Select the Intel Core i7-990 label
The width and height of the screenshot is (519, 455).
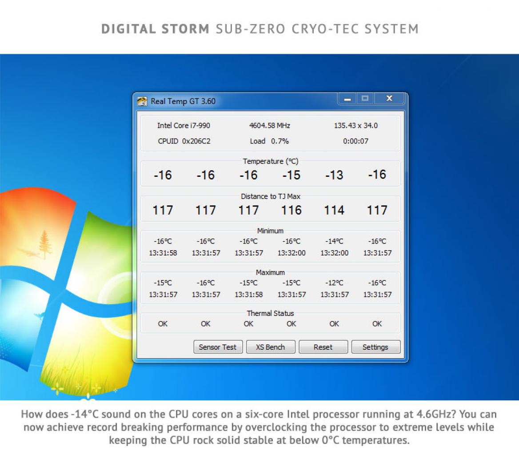184,125
